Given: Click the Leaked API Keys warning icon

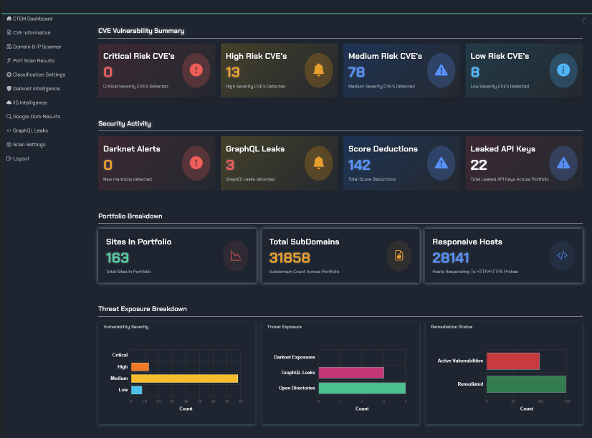Looking at the screenshot, I should (563, 163).
